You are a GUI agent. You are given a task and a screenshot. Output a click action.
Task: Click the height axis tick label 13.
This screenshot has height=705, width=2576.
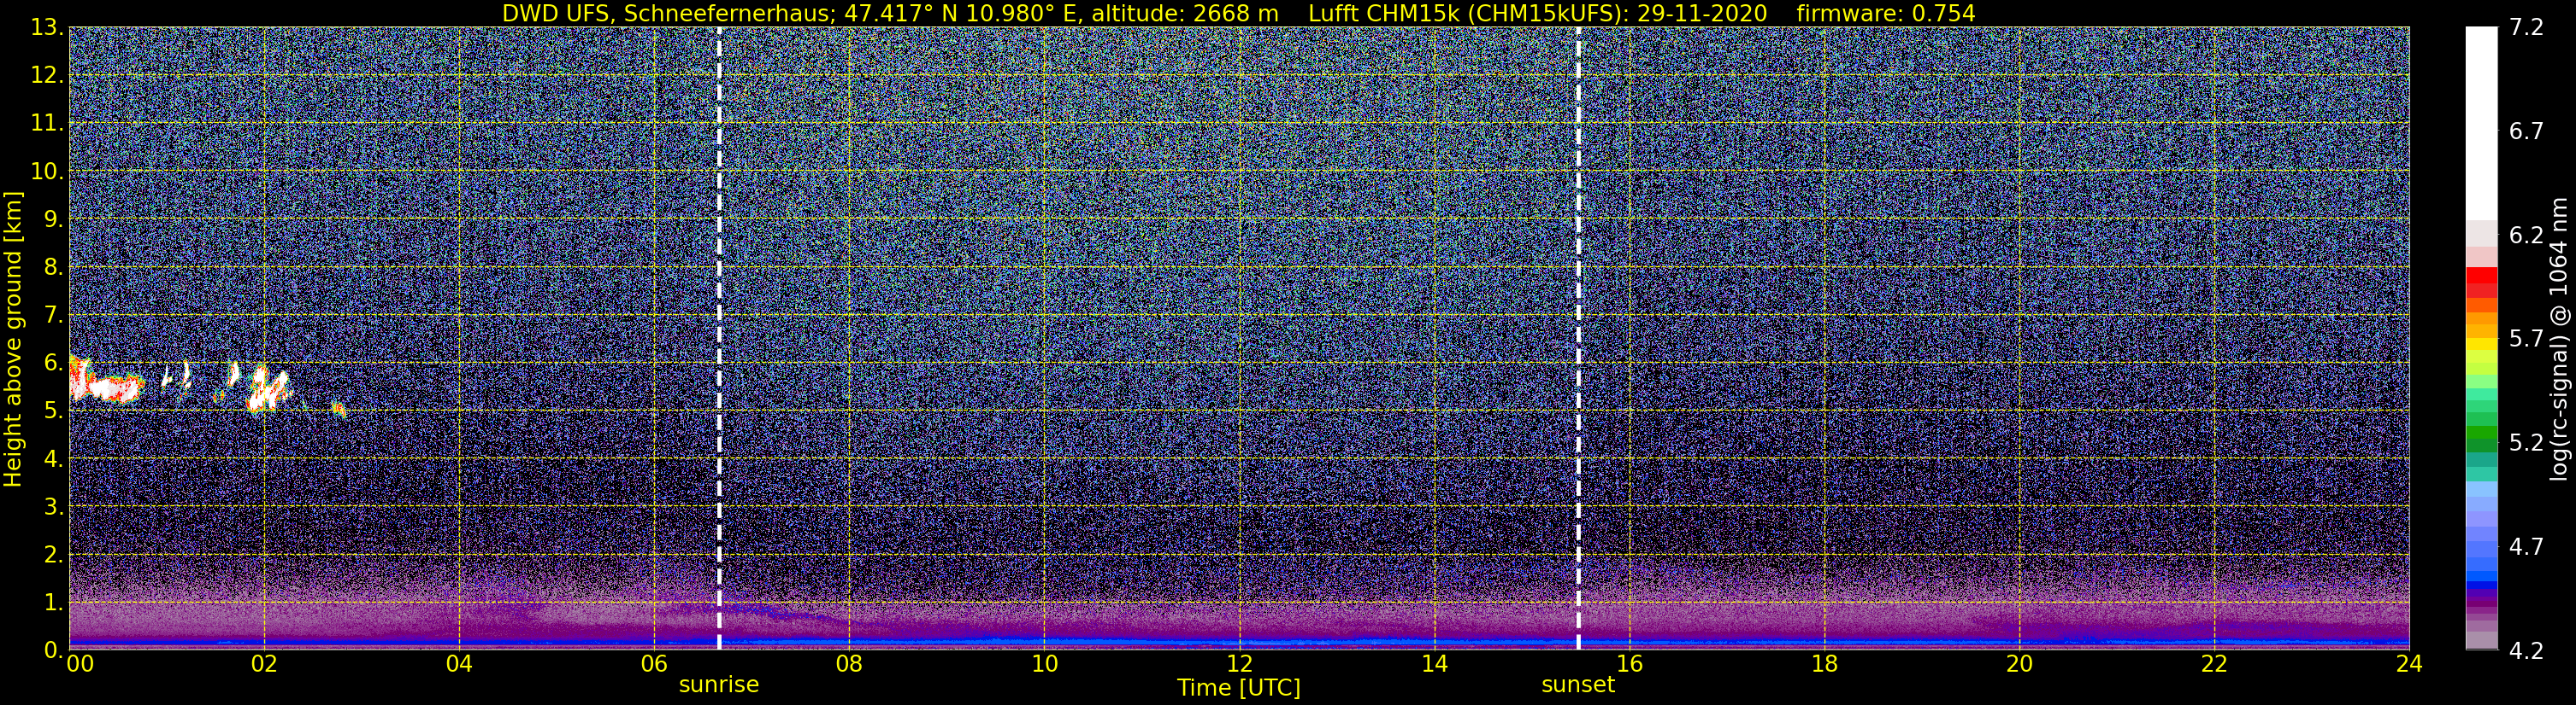46,28
